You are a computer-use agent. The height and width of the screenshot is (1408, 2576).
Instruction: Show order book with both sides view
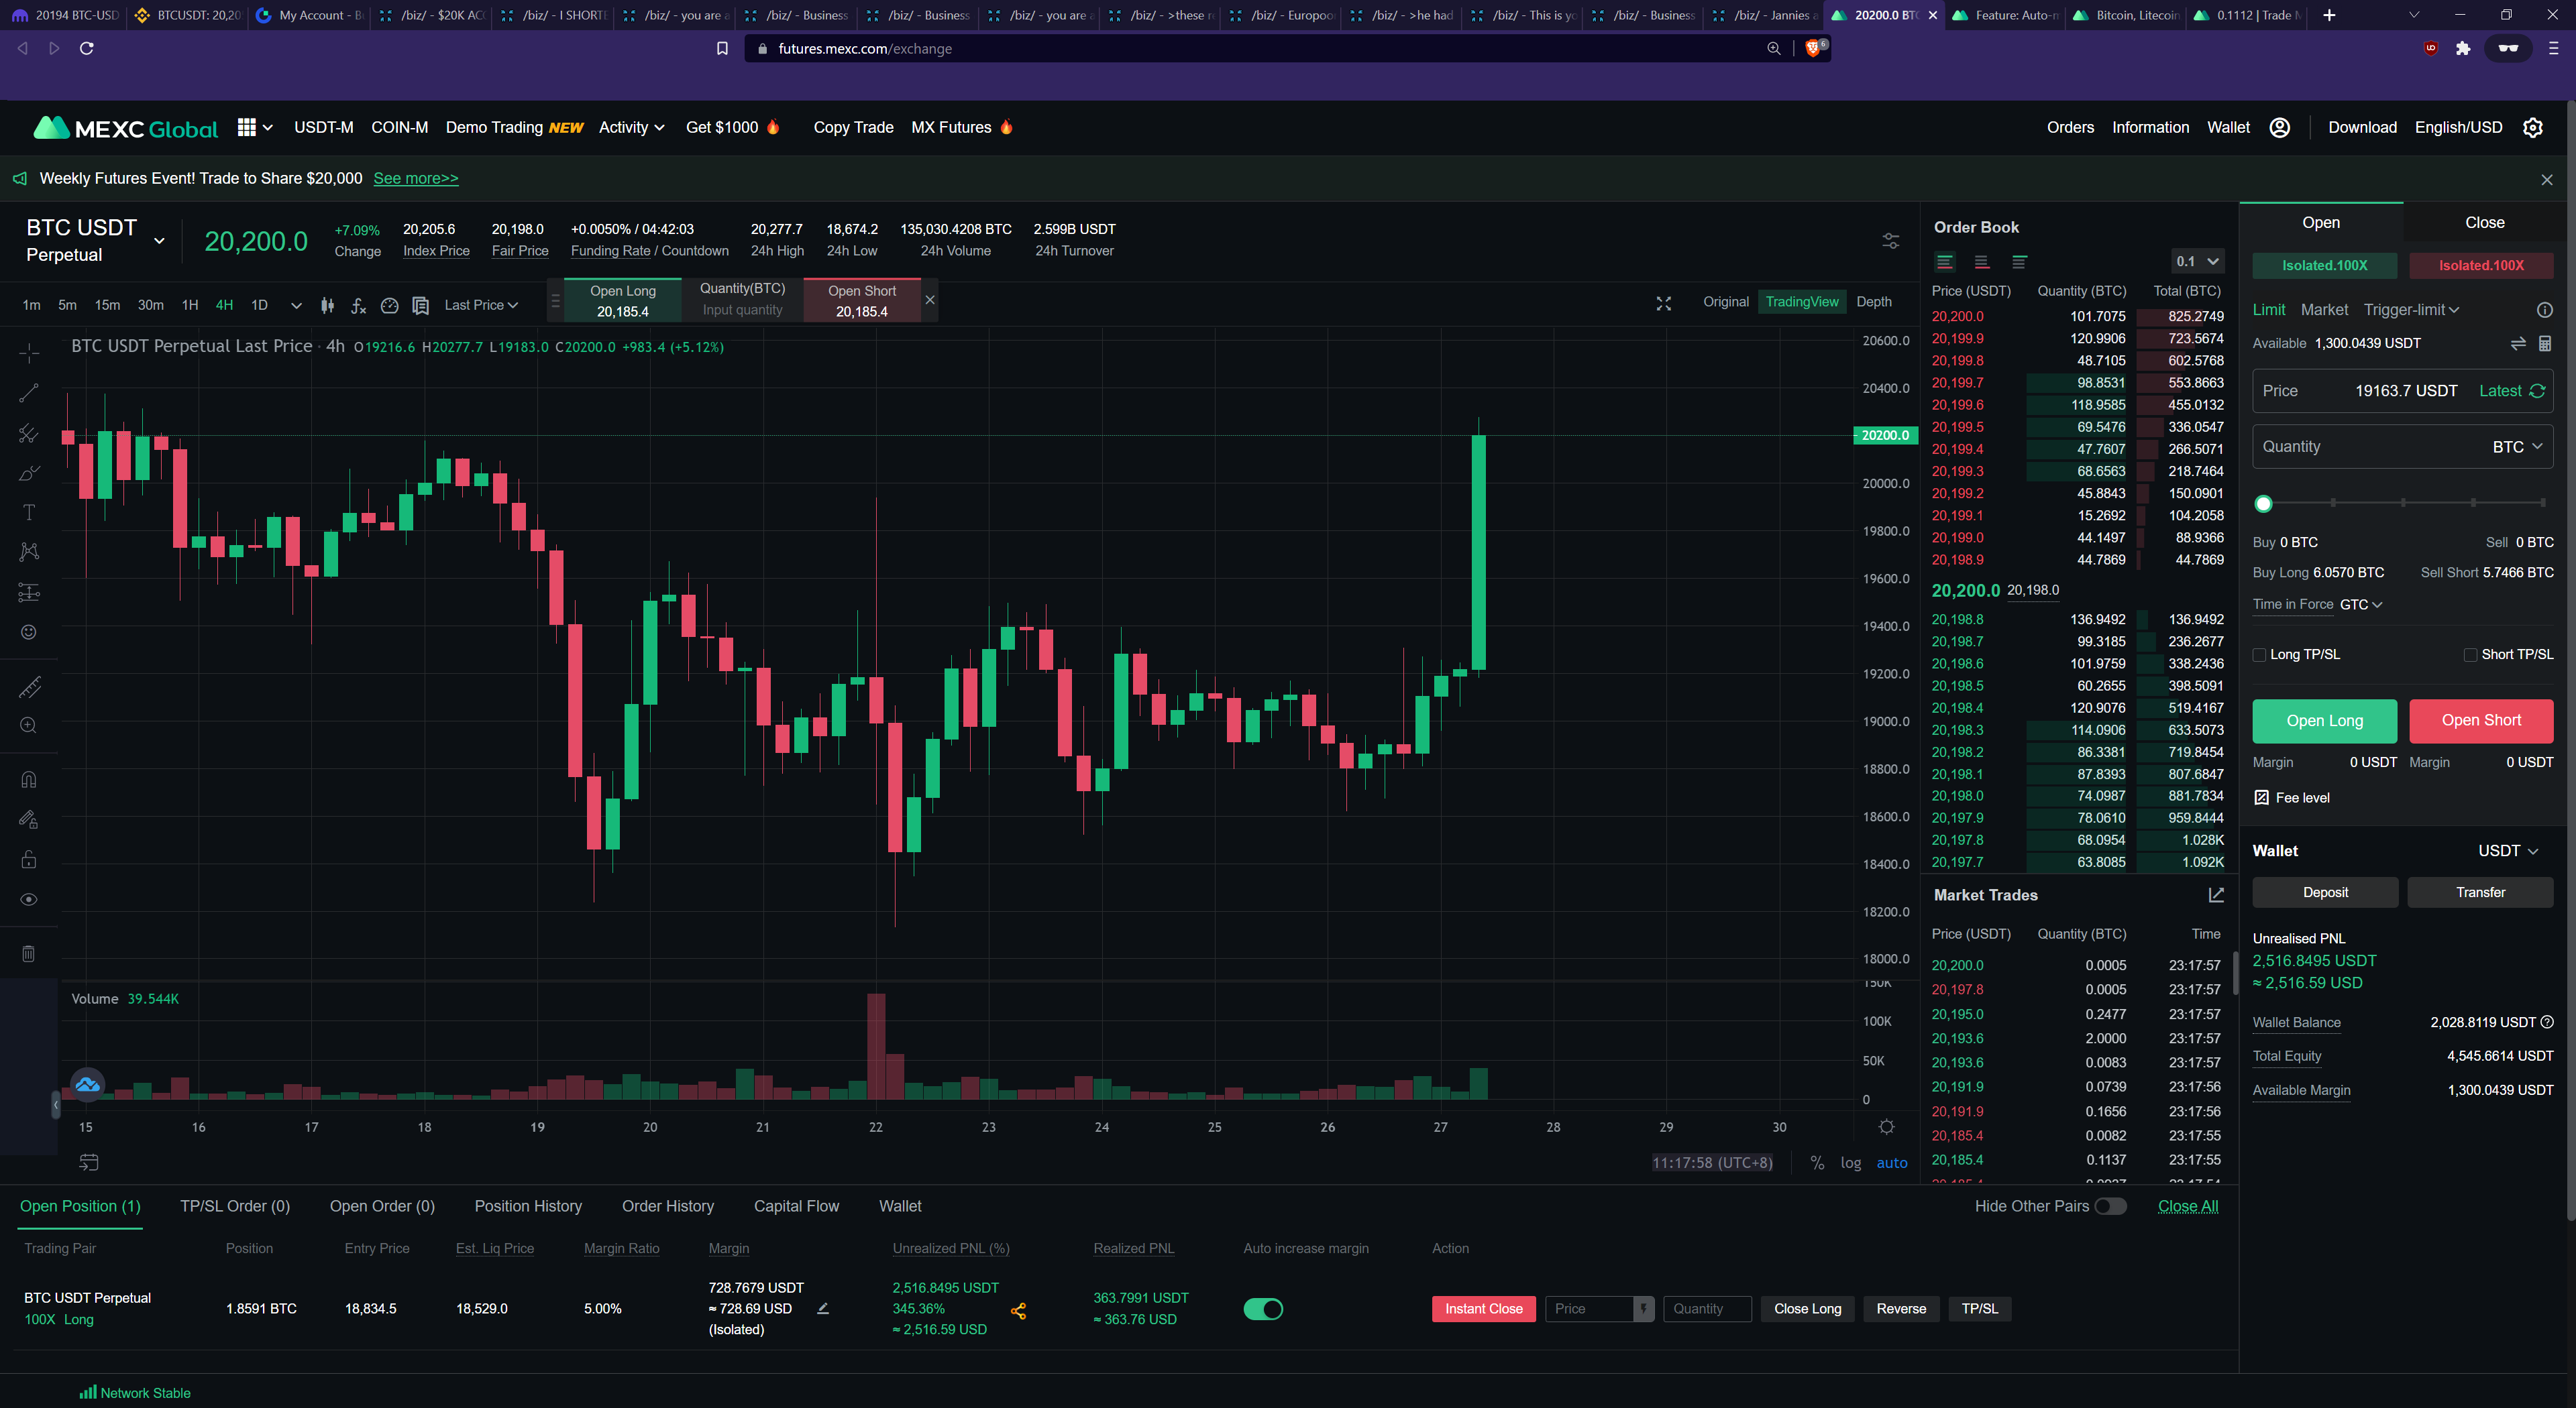(x=1945, y=261)
